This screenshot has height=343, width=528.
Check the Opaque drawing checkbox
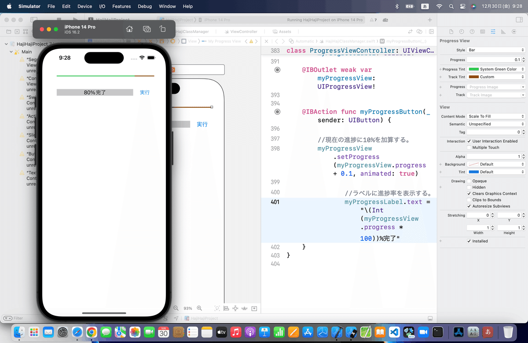tap(469, 181)
